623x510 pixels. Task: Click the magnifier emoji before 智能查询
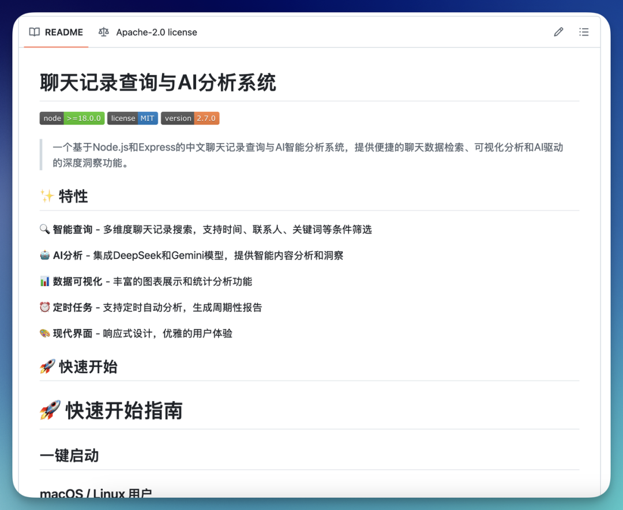coord(44,230)
